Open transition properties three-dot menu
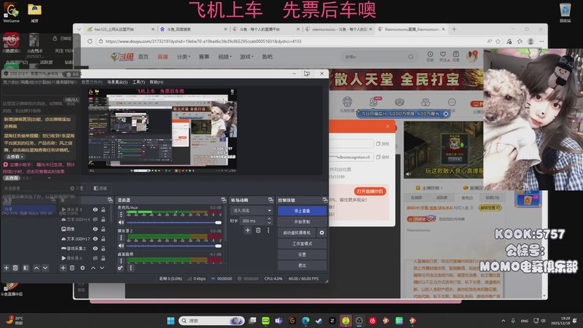Screen dimensions: 583x328 (268, 230)
